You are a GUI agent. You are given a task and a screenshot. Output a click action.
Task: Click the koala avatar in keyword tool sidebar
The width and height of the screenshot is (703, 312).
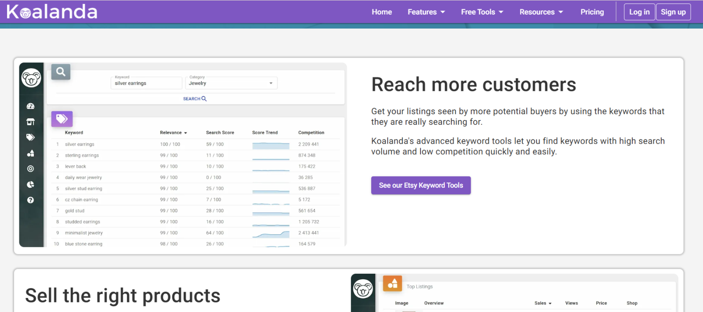31,78
